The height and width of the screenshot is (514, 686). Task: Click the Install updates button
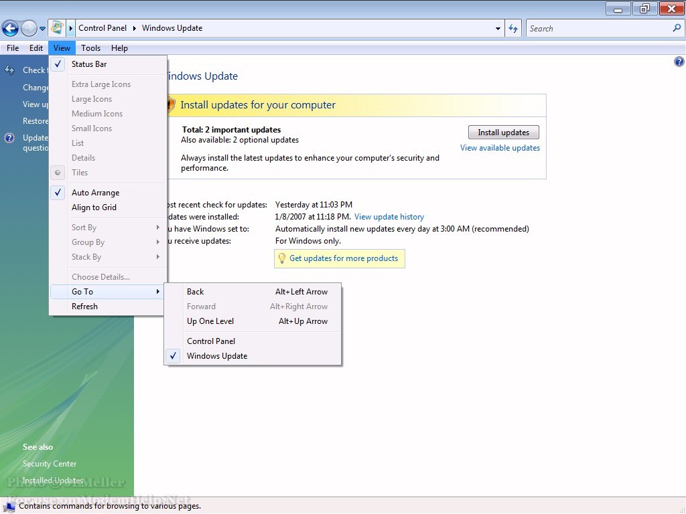point(504,133)
